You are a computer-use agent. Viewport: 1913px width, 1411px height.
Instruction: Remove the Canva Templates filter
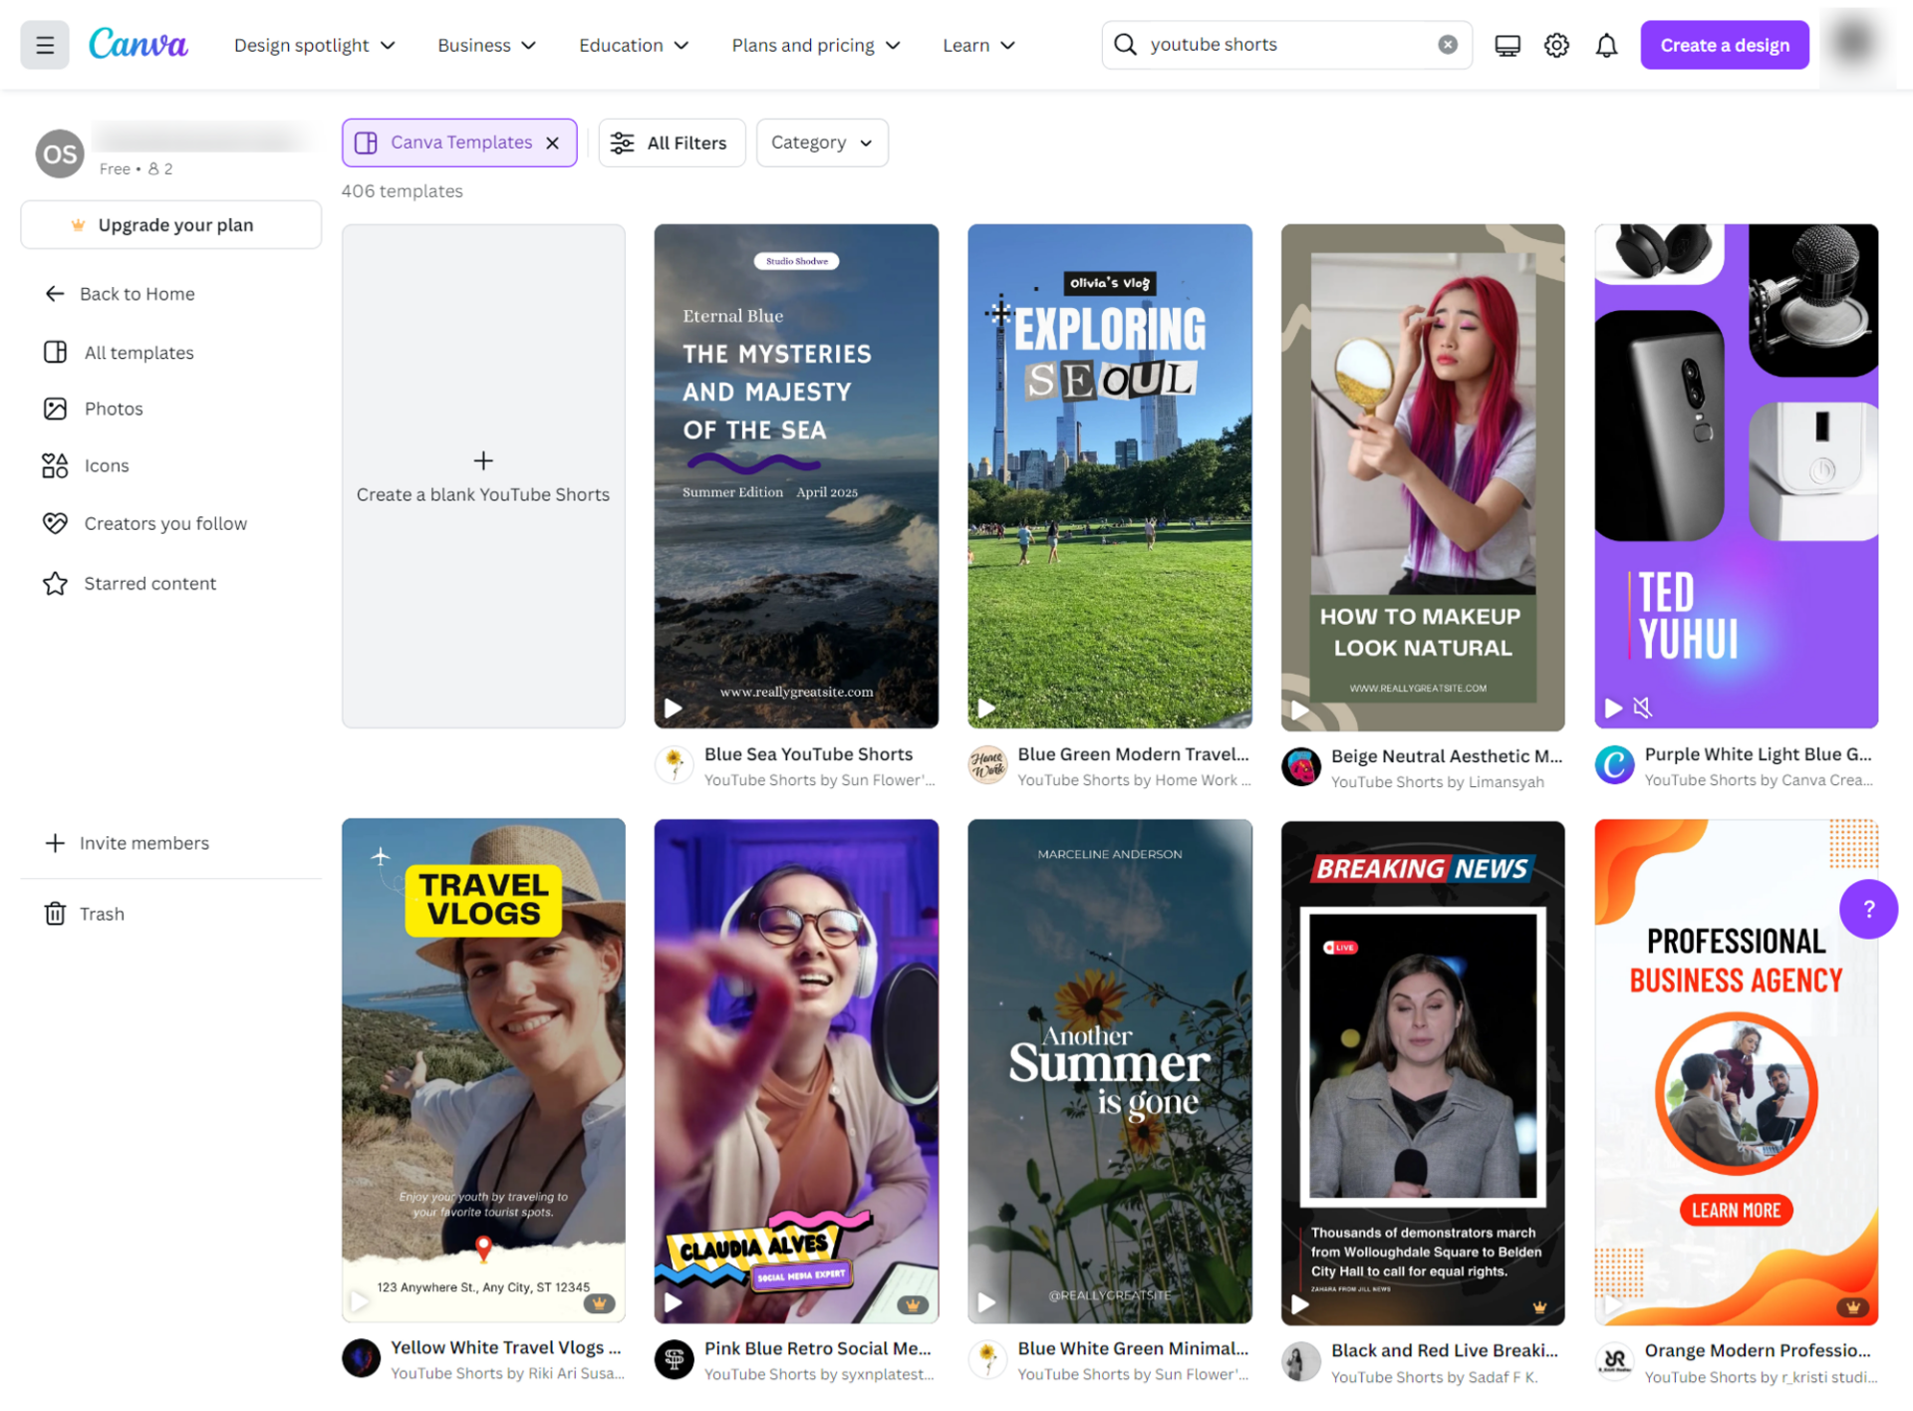pos(553,142)
